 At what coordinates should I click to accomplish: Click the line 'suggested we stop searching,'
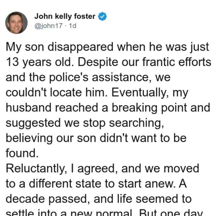[x=85, y=123]
